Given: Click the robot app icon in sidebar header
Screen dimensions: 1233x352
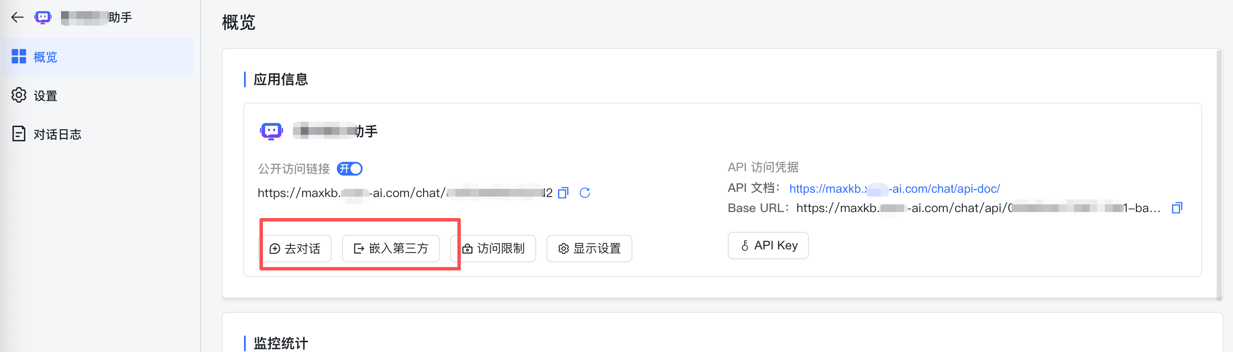Looking at the screenshot, I should 43,18.
